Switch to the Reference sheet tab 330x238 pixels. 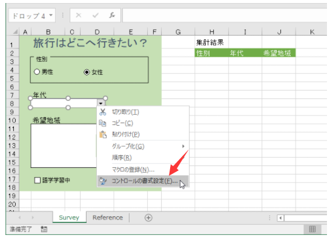click(x=108, y=217)
